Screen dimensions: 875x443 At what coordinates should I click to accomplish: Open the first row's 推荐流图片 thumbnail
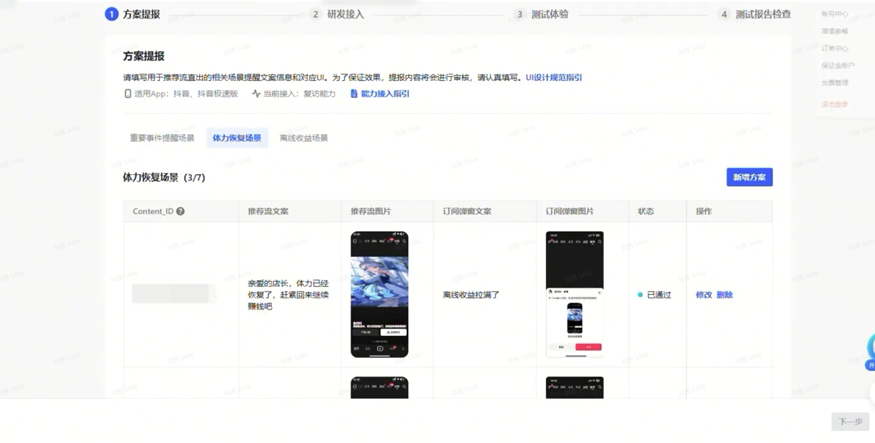(x=380, y=294)
